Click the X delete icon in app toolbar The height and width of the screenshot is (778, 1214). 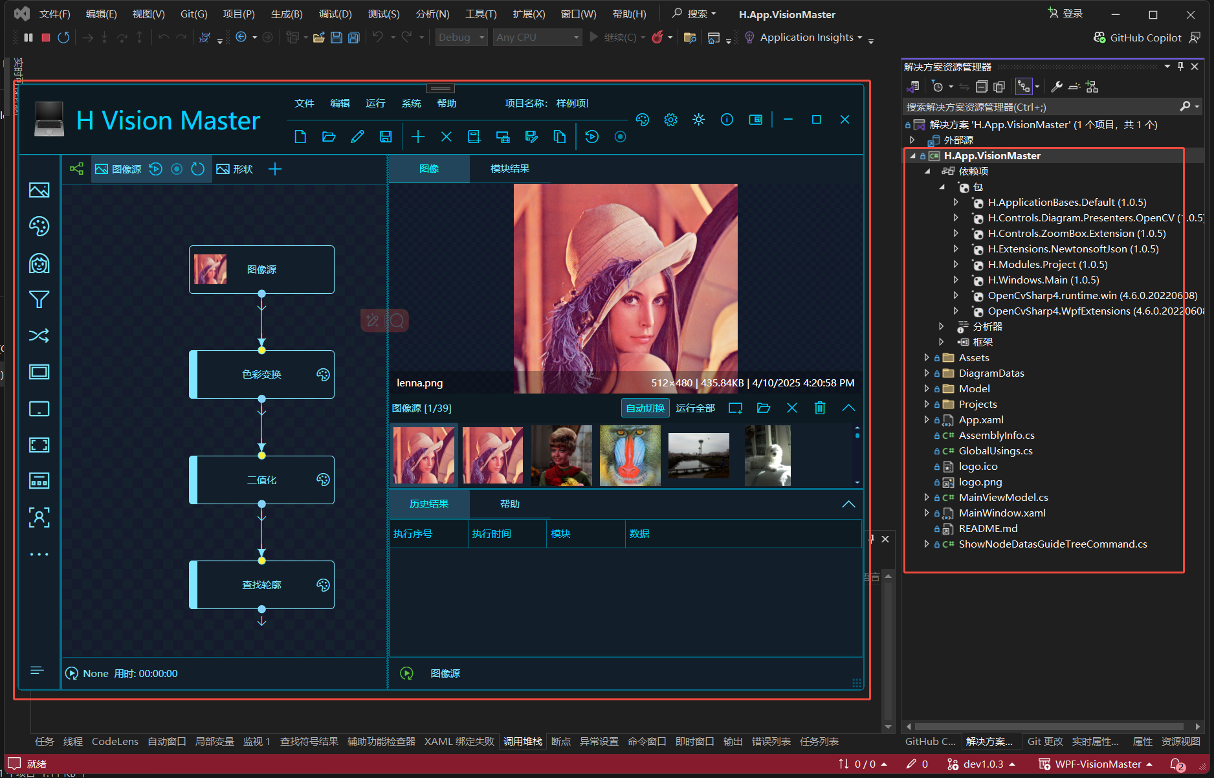tap(447, 137)
